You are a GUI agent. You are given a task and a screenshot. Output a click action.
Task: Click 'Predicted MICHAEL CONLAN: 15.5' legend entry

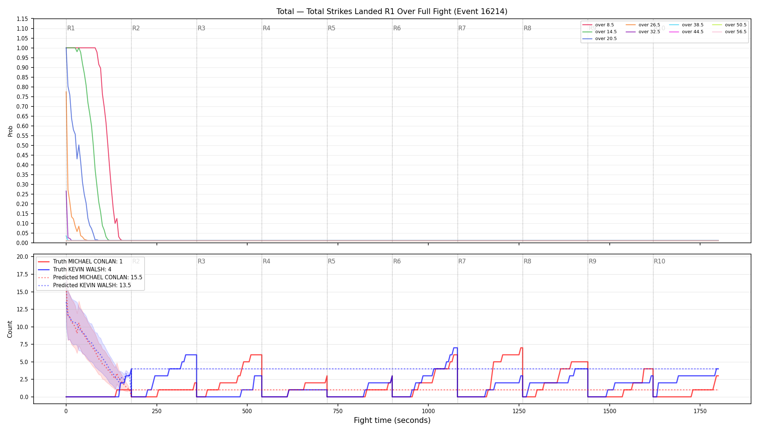click(90, 277)
